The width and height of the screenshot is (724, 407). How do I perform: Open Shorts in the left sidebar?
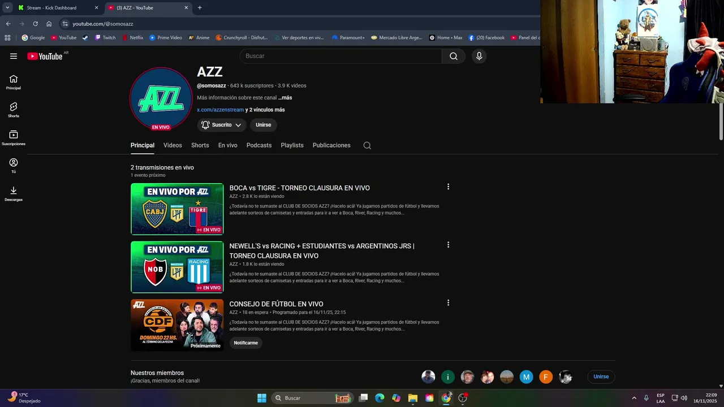click(x=14, y=110)
